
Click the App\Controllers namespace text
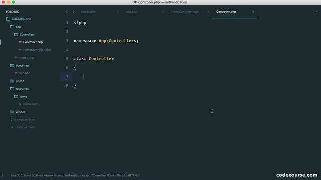117,41
